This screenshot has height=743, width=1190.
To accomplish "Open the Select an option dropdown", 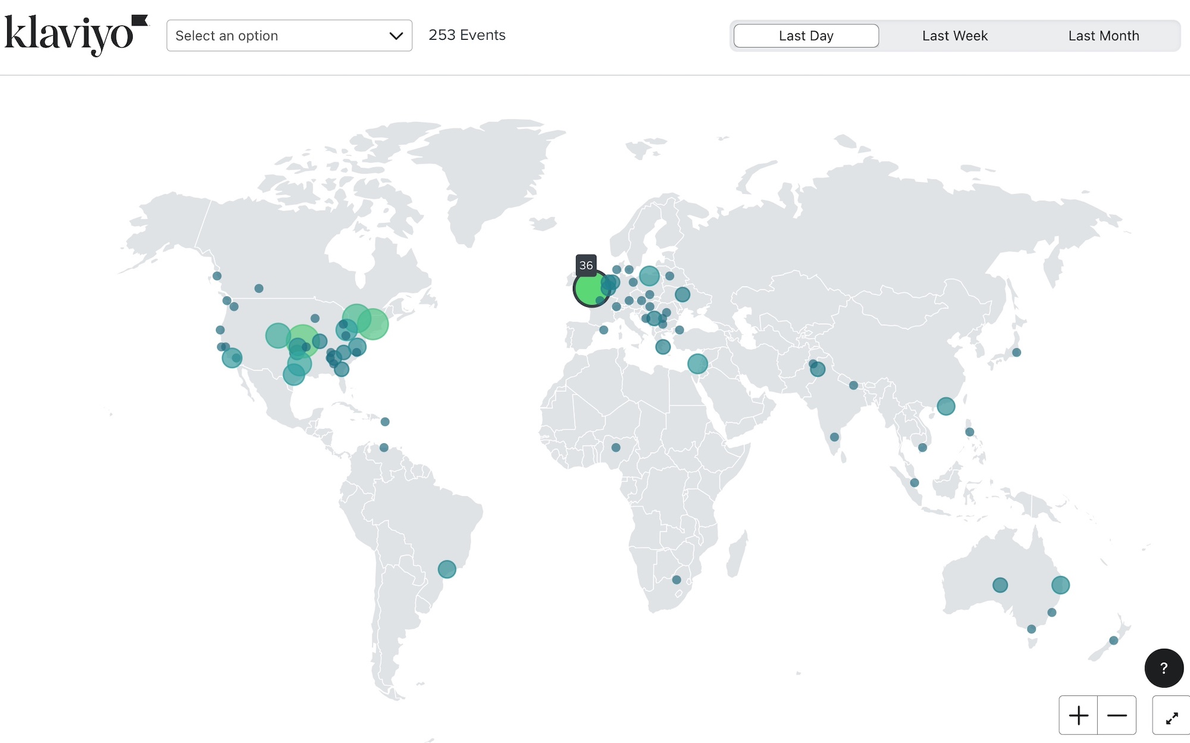I will tap(289, 35).
